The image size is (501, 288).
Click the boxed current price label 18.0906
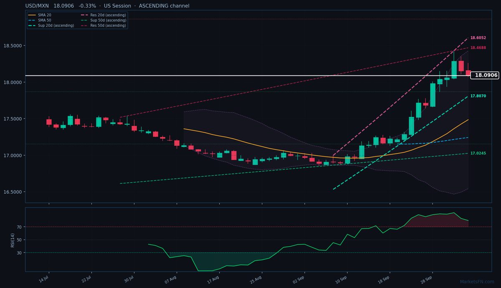tap(485, 75)
